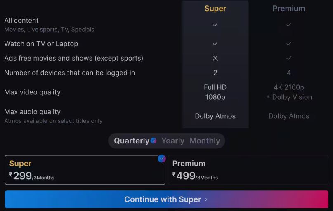Screen dimensions: 333x211
Task: Click Premium 4K 2160p Dolby Vision text
Action: pos(289,92)
